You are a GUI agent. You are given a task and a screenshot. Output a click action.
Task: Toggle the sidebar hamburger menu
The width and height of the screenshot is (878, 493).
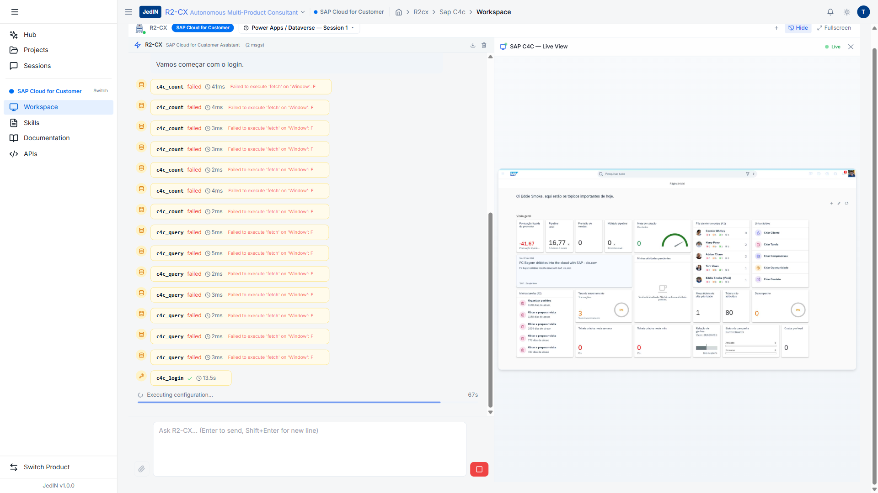click(15, 12)
